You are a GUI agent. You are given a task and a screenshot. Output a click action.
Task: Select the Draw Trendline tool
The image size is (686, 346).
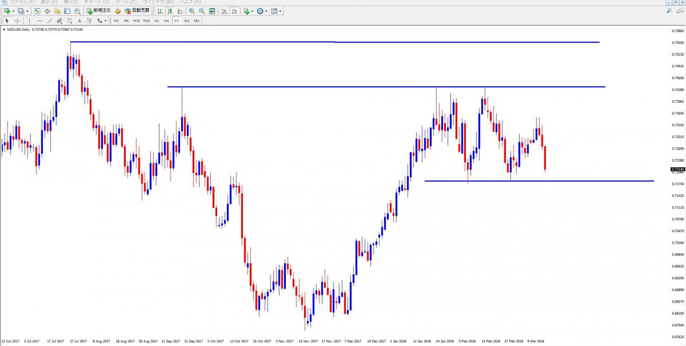tap(49, 21)
